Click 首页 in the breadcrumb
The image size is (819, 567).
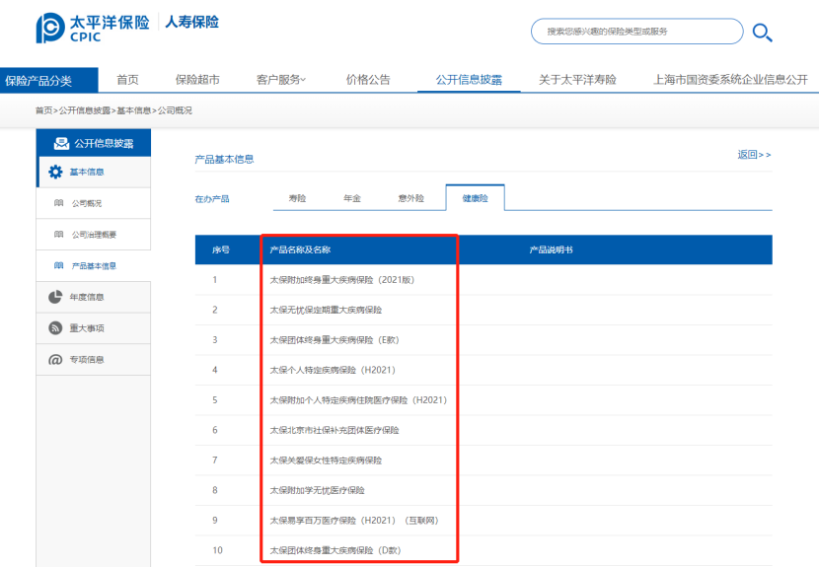[x=43, y=110]
